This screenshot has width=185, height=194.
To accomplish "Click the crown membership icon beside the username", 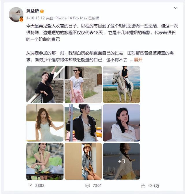I will 42,11.
